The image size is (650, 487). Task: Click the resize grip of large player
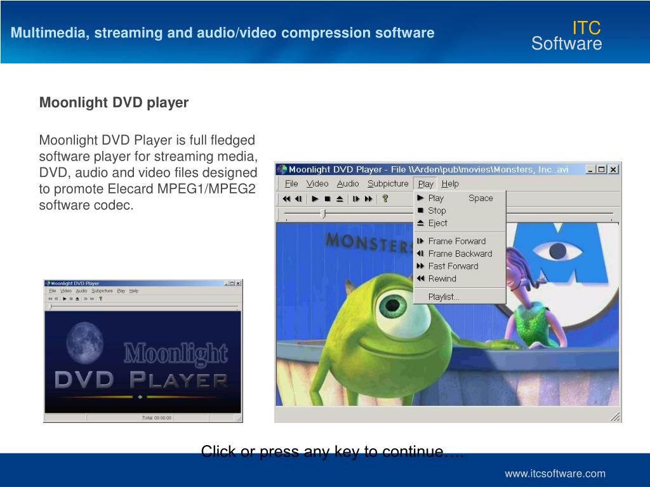tap(615, 417)
